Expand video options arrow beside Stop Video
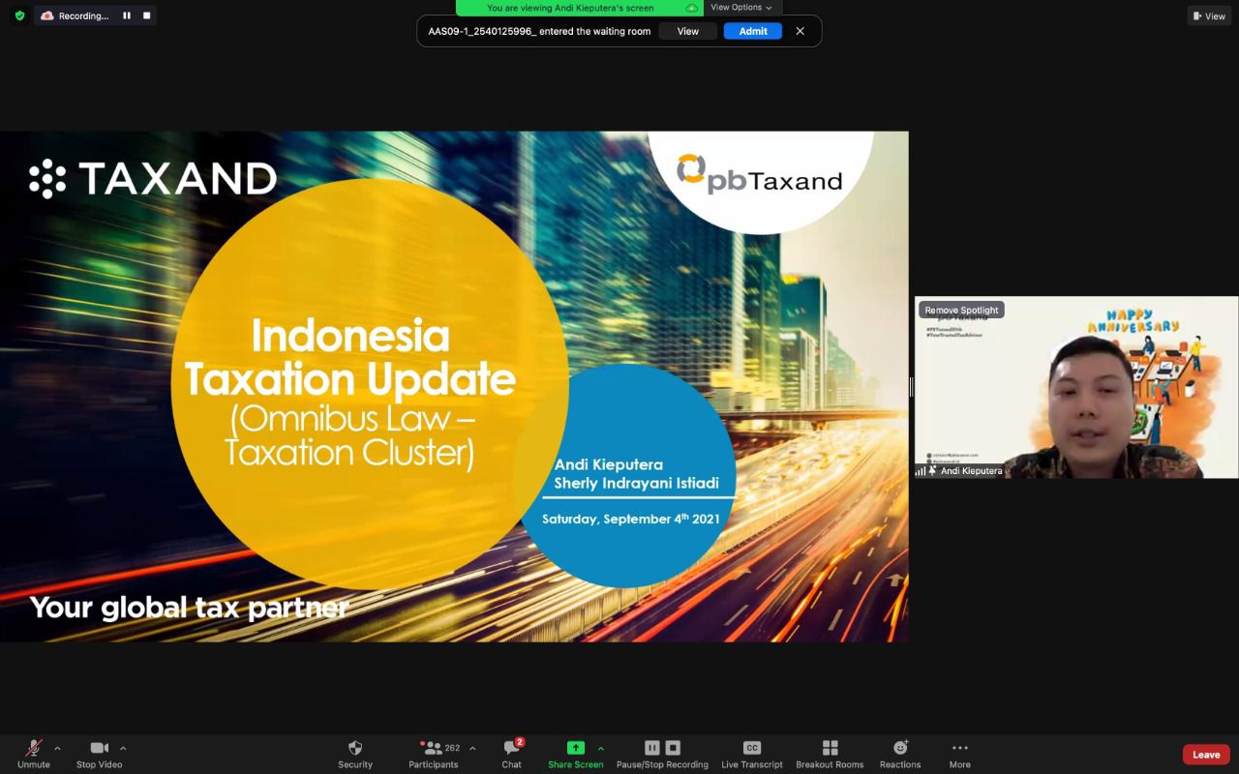The height and width of the screenshot is (774, 1239). [x=123, y=748]
